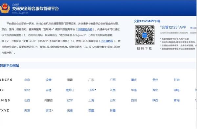Screen dimensions: 197x133
Task: Expand the 江苏 dropdown arrow
Action: [x=96, y=90]
